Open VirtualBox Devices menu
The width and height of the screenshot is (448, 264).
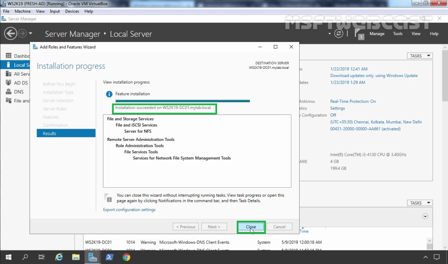(x=72, y=11)
